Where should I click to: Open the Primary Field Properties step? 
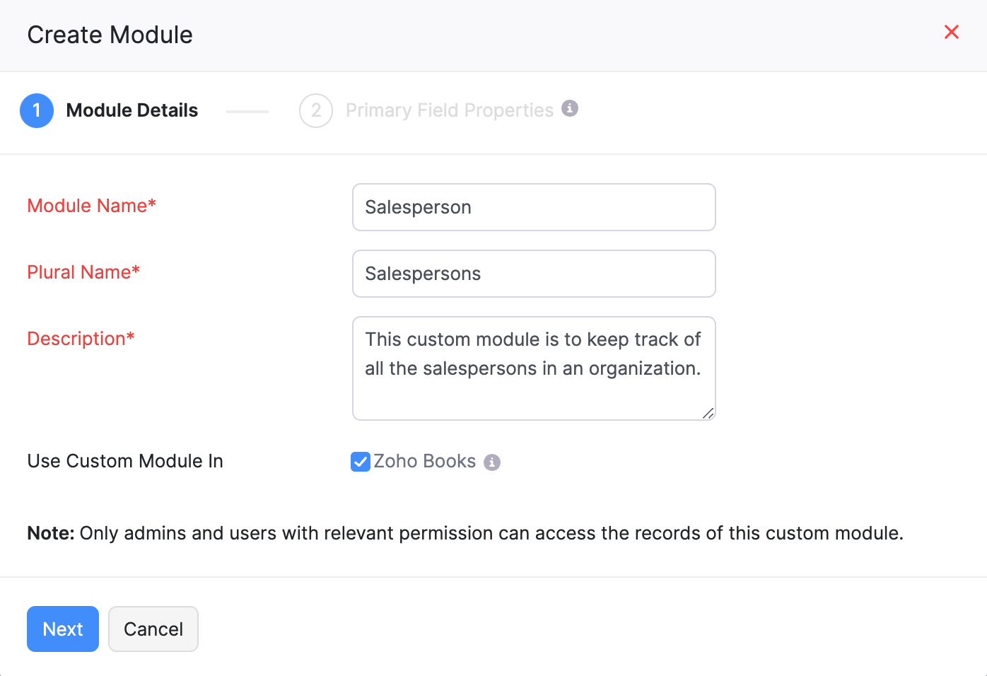449,110
